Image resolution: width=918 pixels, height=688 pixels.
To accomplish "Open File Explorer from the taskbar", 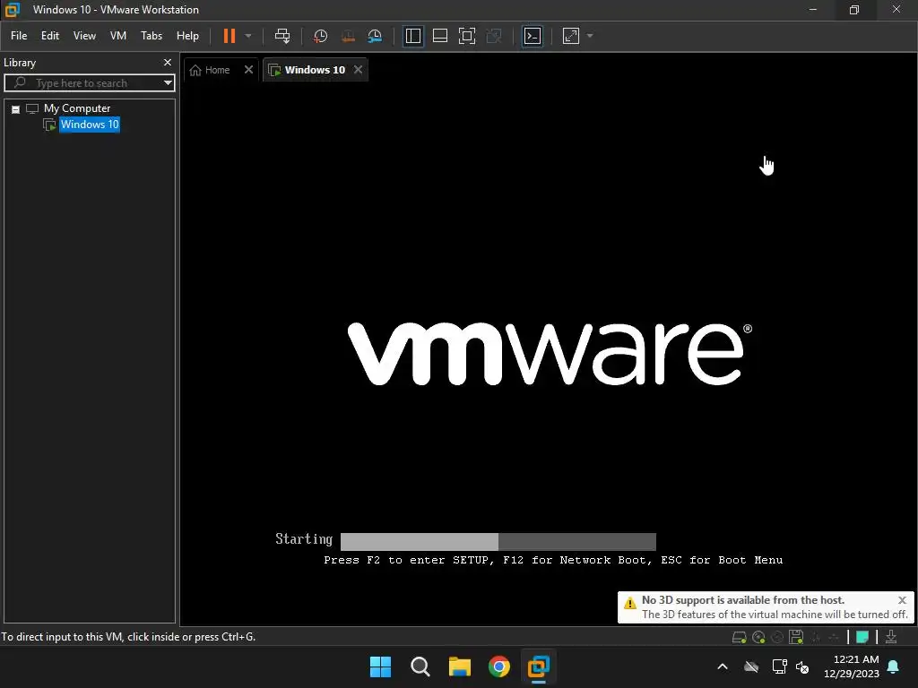I will 460,666.
